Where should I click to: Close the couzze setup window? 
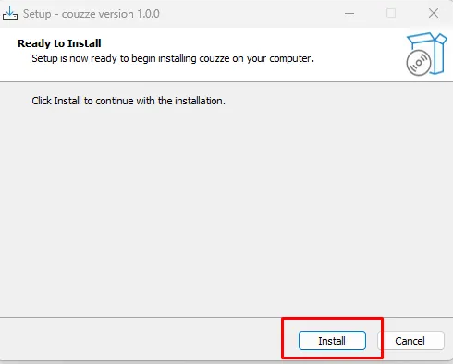click(434, 13)
